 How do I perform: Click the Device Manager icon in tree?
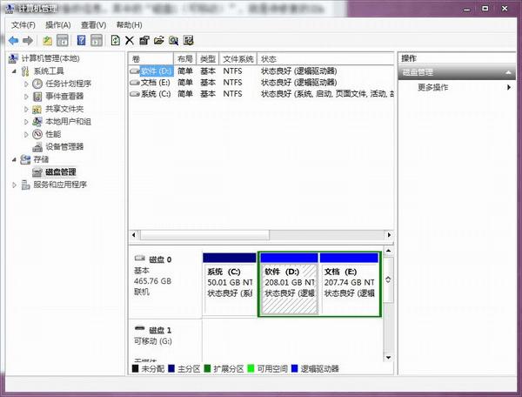[x=37, y=147]
